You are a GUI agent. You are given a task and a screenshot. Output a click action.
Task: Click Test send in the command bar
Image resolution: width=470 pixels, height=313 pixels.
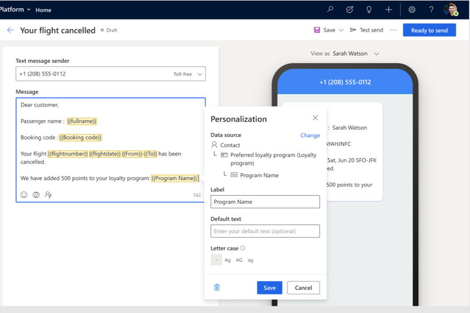(x=366, y=31)
